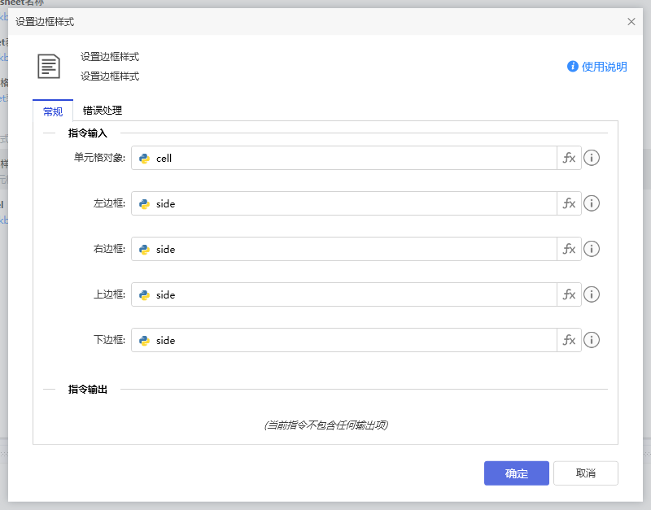The height and width of the screenshot is (510, 651).
Task: Click the info icon beside 下边框
Action: click(x=592, y=340)
